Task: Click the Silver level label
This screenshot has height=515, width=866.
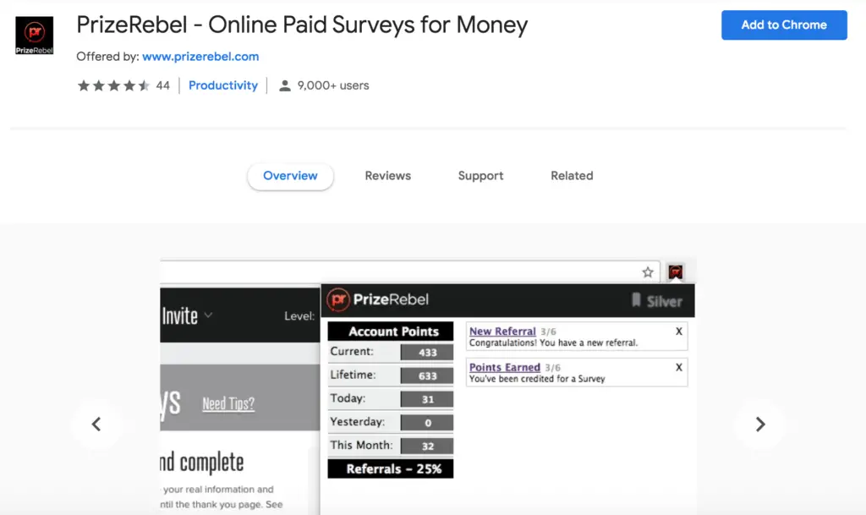Action: [x=665, y=301]
